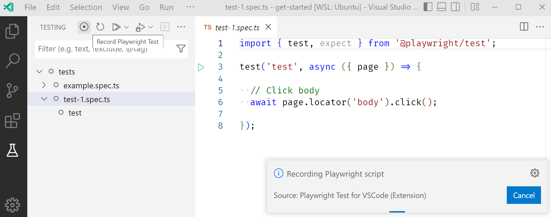This screenshot has height=217, width=551.
Task: Split the editor right
Action: point(524,27)
